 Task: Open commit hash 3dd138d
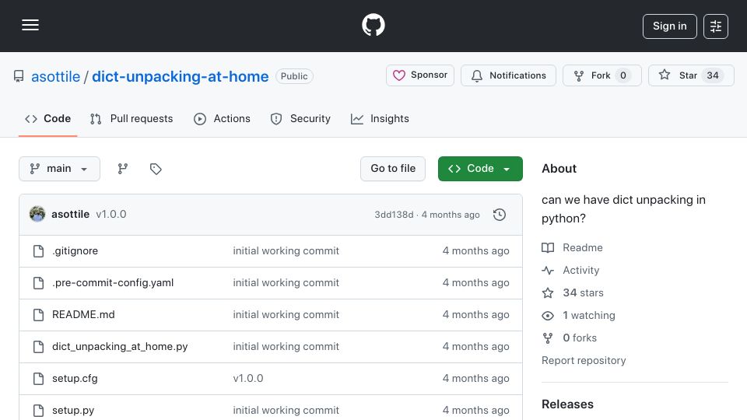pyautogui.click(x=394, y=215)
